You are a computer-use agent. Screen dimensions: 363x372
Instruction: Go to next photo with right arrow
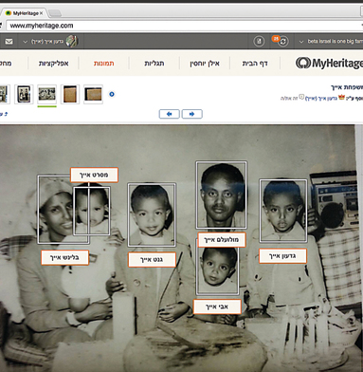tap(192, 114)
